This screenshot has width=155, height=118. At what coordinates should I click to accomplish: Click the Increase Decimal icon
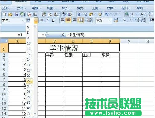[x=137, y=20]
